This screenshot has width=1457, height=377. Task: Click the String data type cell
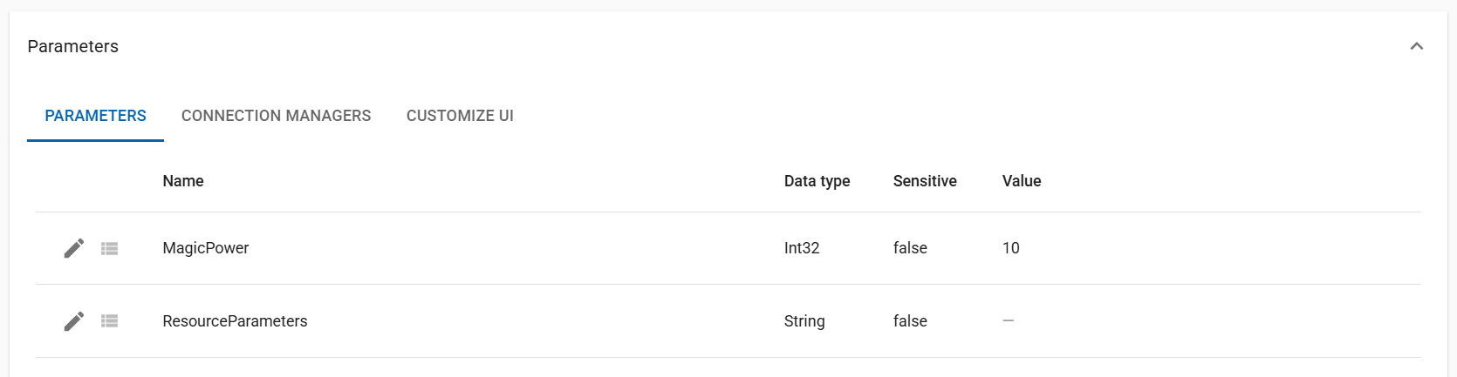coord(804,321)
